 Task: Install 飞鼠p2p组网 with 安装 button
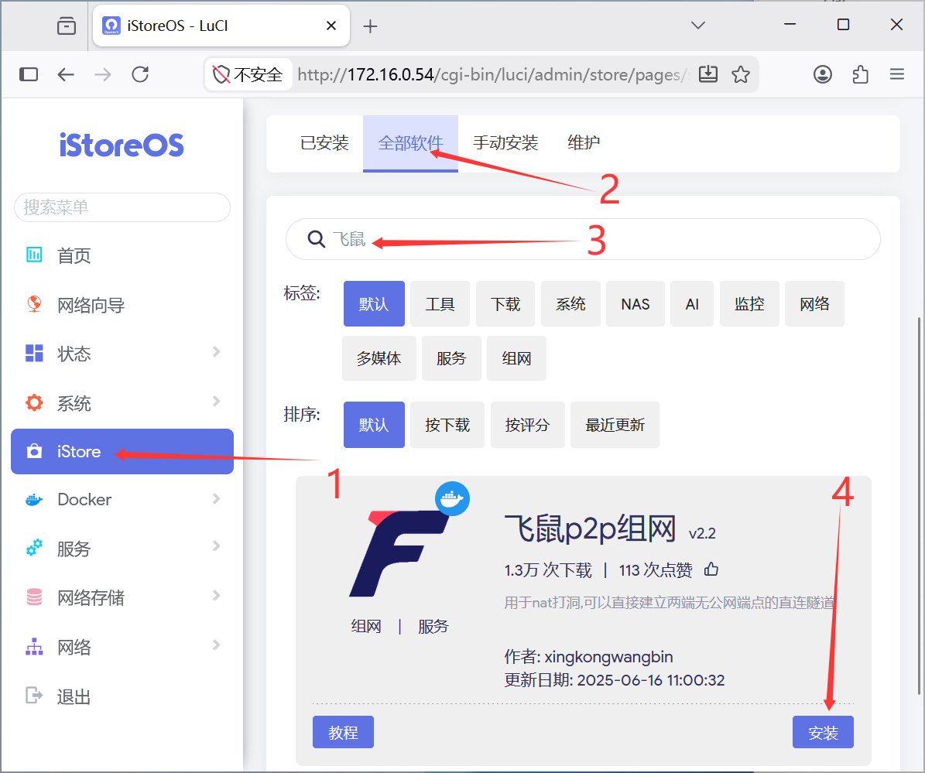click(x=823, y=732)
